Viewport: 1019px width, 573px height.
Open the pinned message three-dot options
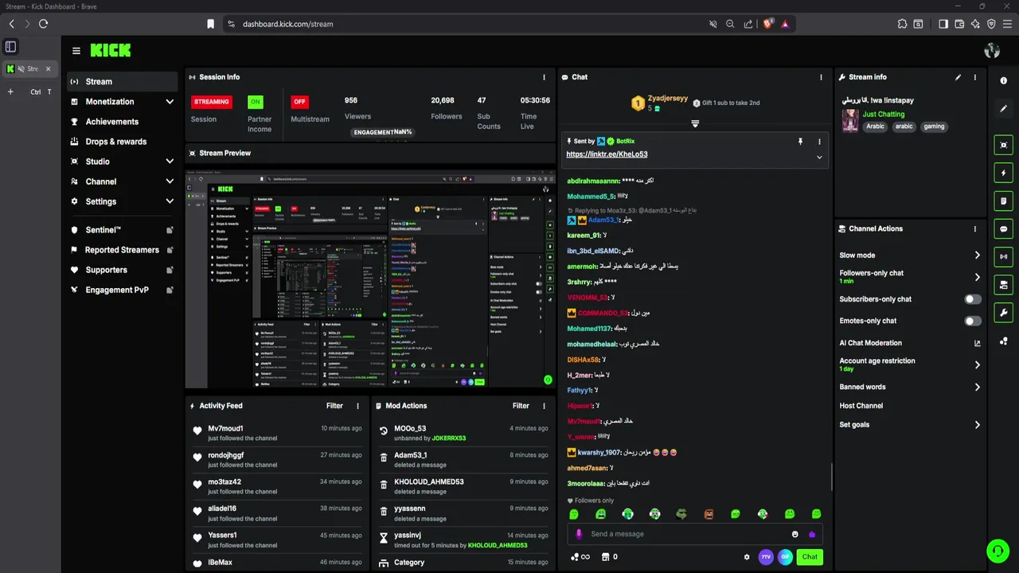point(819,142)
